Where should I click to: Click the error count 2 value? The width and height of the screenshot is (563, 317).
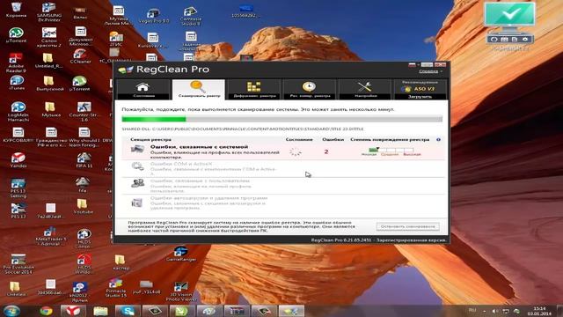click(326, 151)
